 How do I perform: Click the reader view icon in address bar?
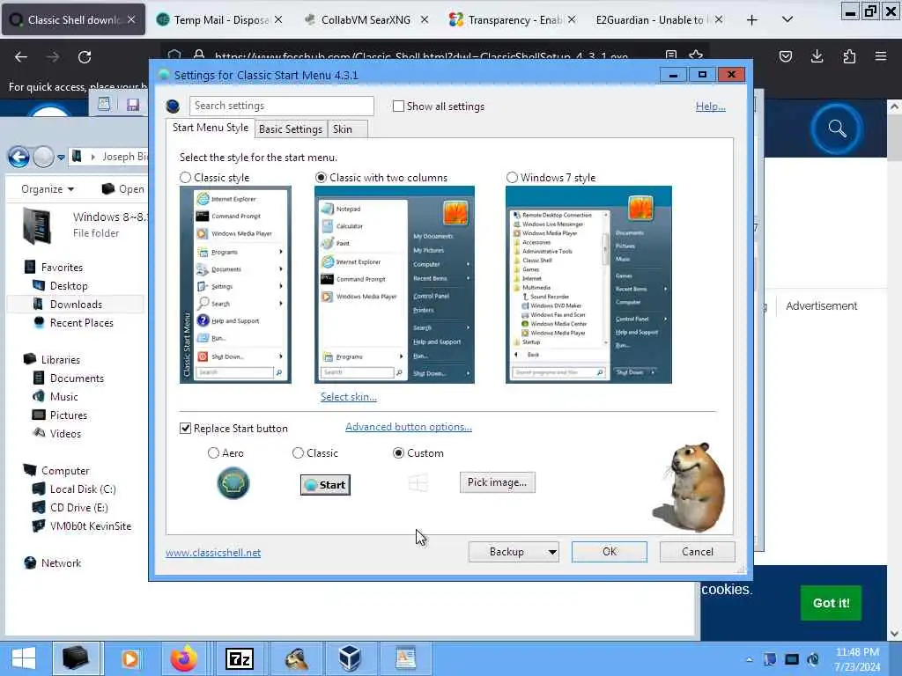(670, 55)
